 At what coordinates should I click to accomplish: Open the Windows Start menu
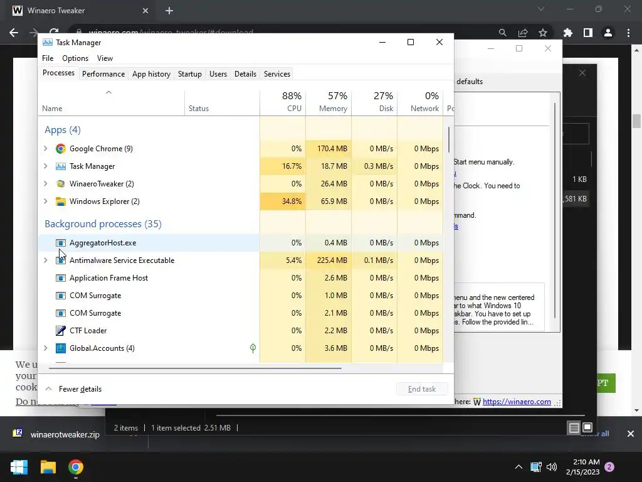[19, 467]
